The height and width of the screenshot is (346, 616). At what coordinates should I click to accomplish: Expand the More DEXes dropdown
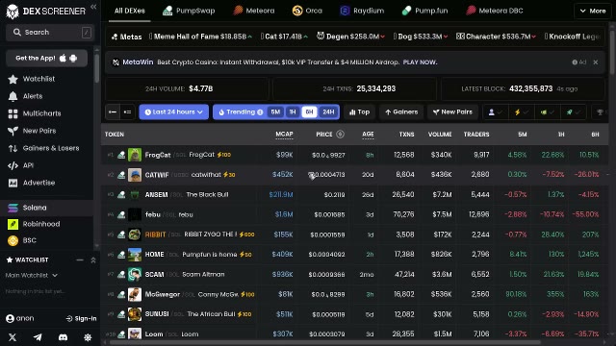pos(593,11)
